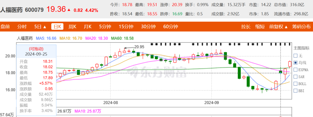Switch to the 周K weekly tab

tap(72, 27)
